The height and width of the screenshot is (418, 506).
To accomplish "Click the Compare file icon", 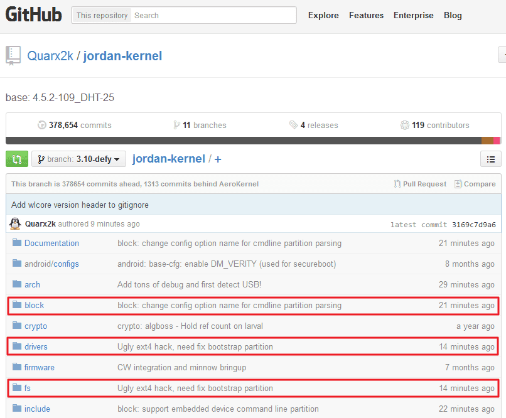I will click(458, 184).
